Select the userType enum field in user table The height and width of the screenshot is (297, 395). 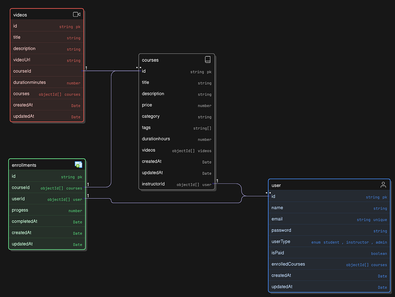pyautogui.click(x=280, y=241)
